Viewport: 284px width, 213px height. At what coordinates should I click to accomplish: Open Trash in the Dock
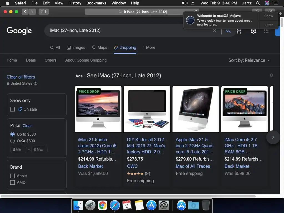(206, 206)
